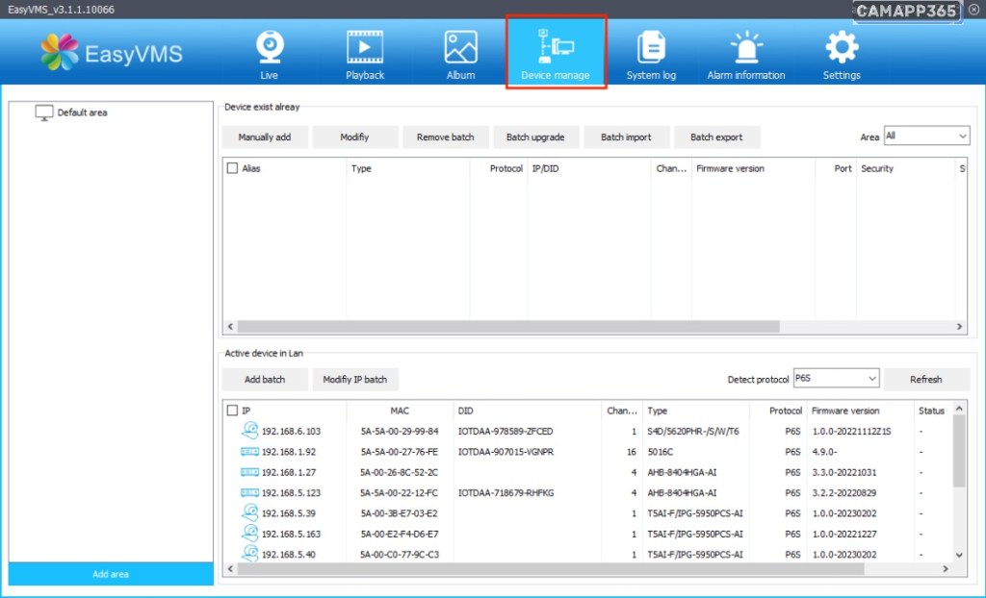Screen dimensions: 986x598
Task: Open the System log document icon
Action: (x=651, y=48)
